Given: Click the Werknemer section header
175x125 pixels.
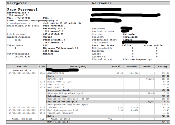Looking at the screenshot, I should point(101,3).
